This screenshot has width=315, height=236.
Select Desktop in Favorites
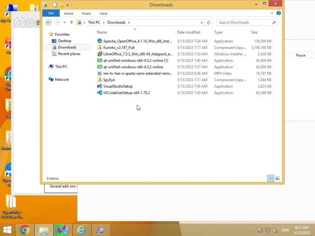tap(65, 41)
